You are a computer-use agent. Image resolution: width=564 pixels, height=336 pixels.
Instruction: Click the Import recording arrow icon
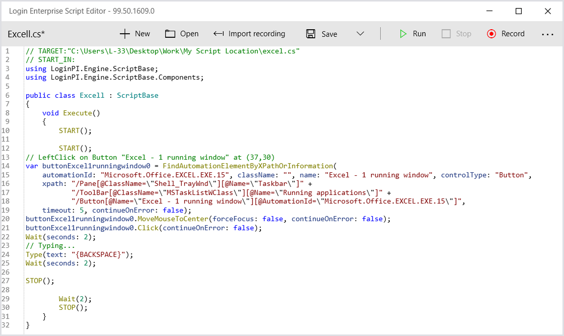[219, 34]
